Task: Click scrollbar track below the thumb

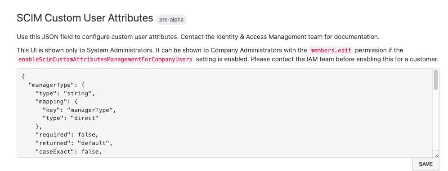Action: point(436,120)
